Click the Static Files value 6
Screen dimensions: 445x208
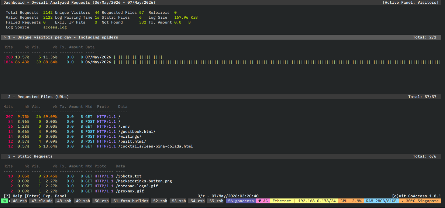point(140,18)
